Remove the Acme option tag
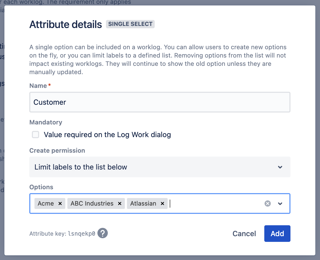 tap(60, 203)
